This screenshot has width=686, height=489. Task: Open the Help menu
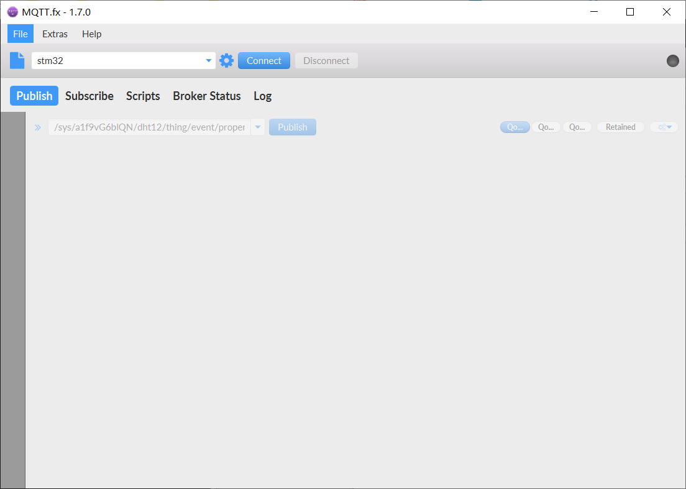pyautogui.click(x=92, y=34)
